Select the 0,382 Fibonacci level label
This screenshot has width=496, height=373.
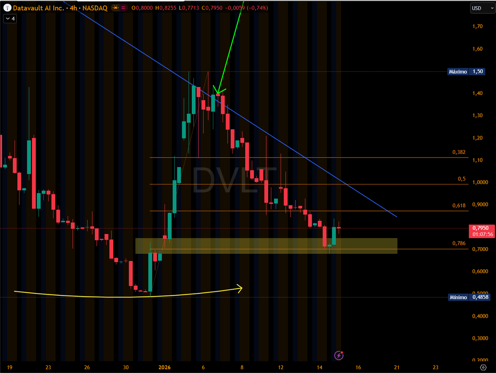tap(459, 152)
